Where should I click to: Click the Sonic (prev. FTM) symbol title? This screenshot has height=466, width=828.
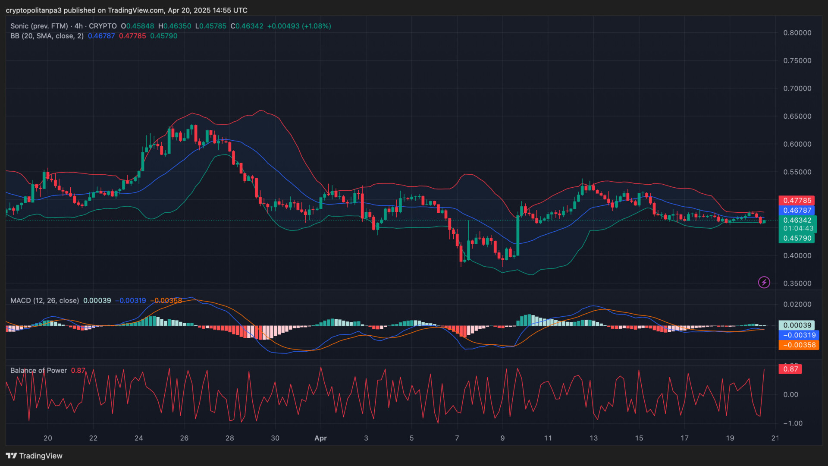click(x=39, y=26)
